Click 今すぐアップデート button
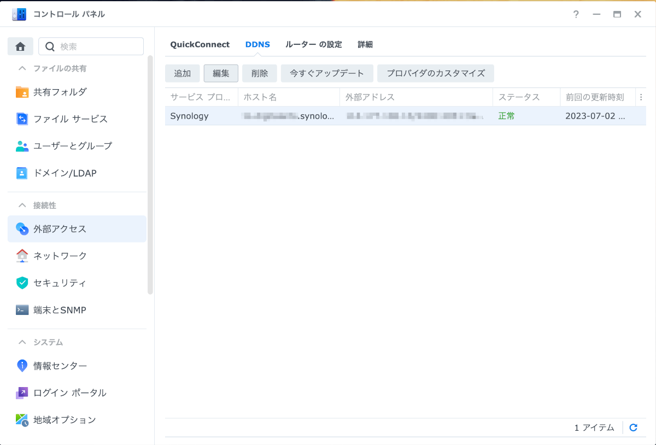Screen dimensions: 656x445 (x=327, y=73)
